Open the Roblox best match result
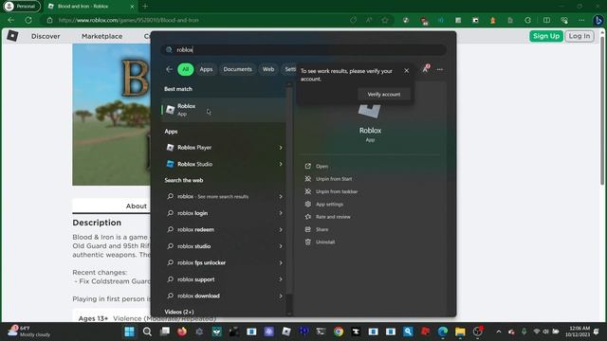607x341 pixels. 224,110
